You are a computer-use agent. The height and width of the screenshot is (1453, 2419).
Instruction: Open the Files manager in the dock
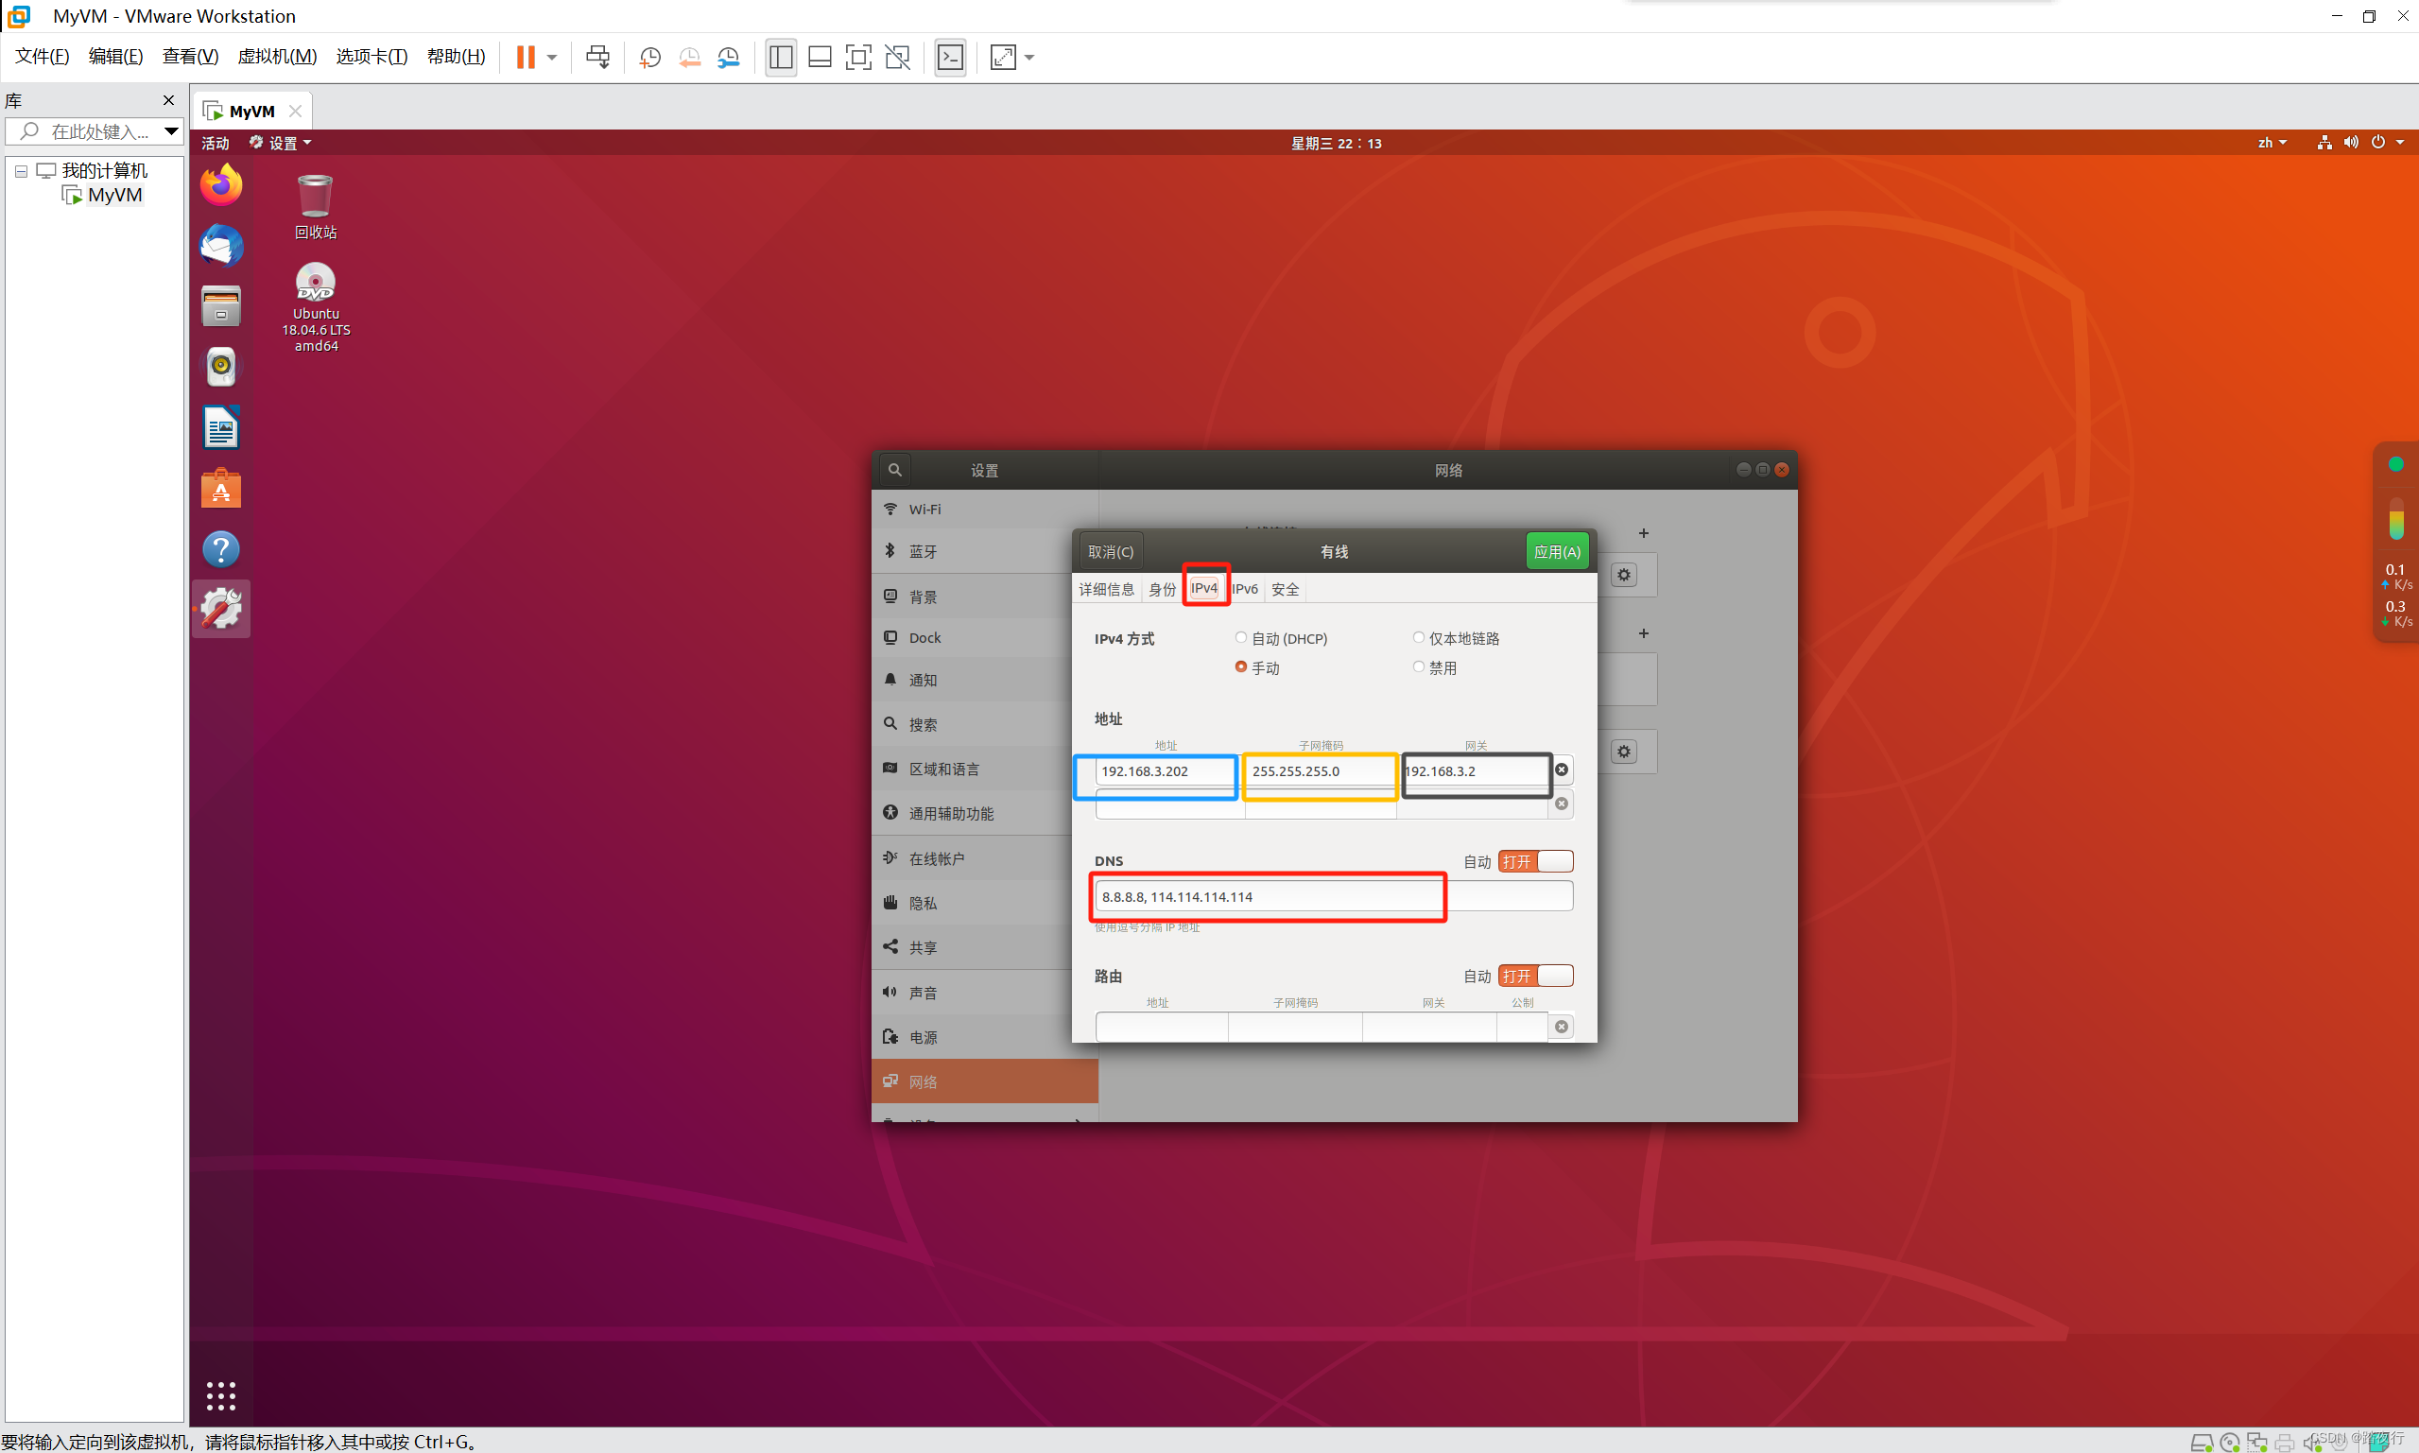coord(221,305)
